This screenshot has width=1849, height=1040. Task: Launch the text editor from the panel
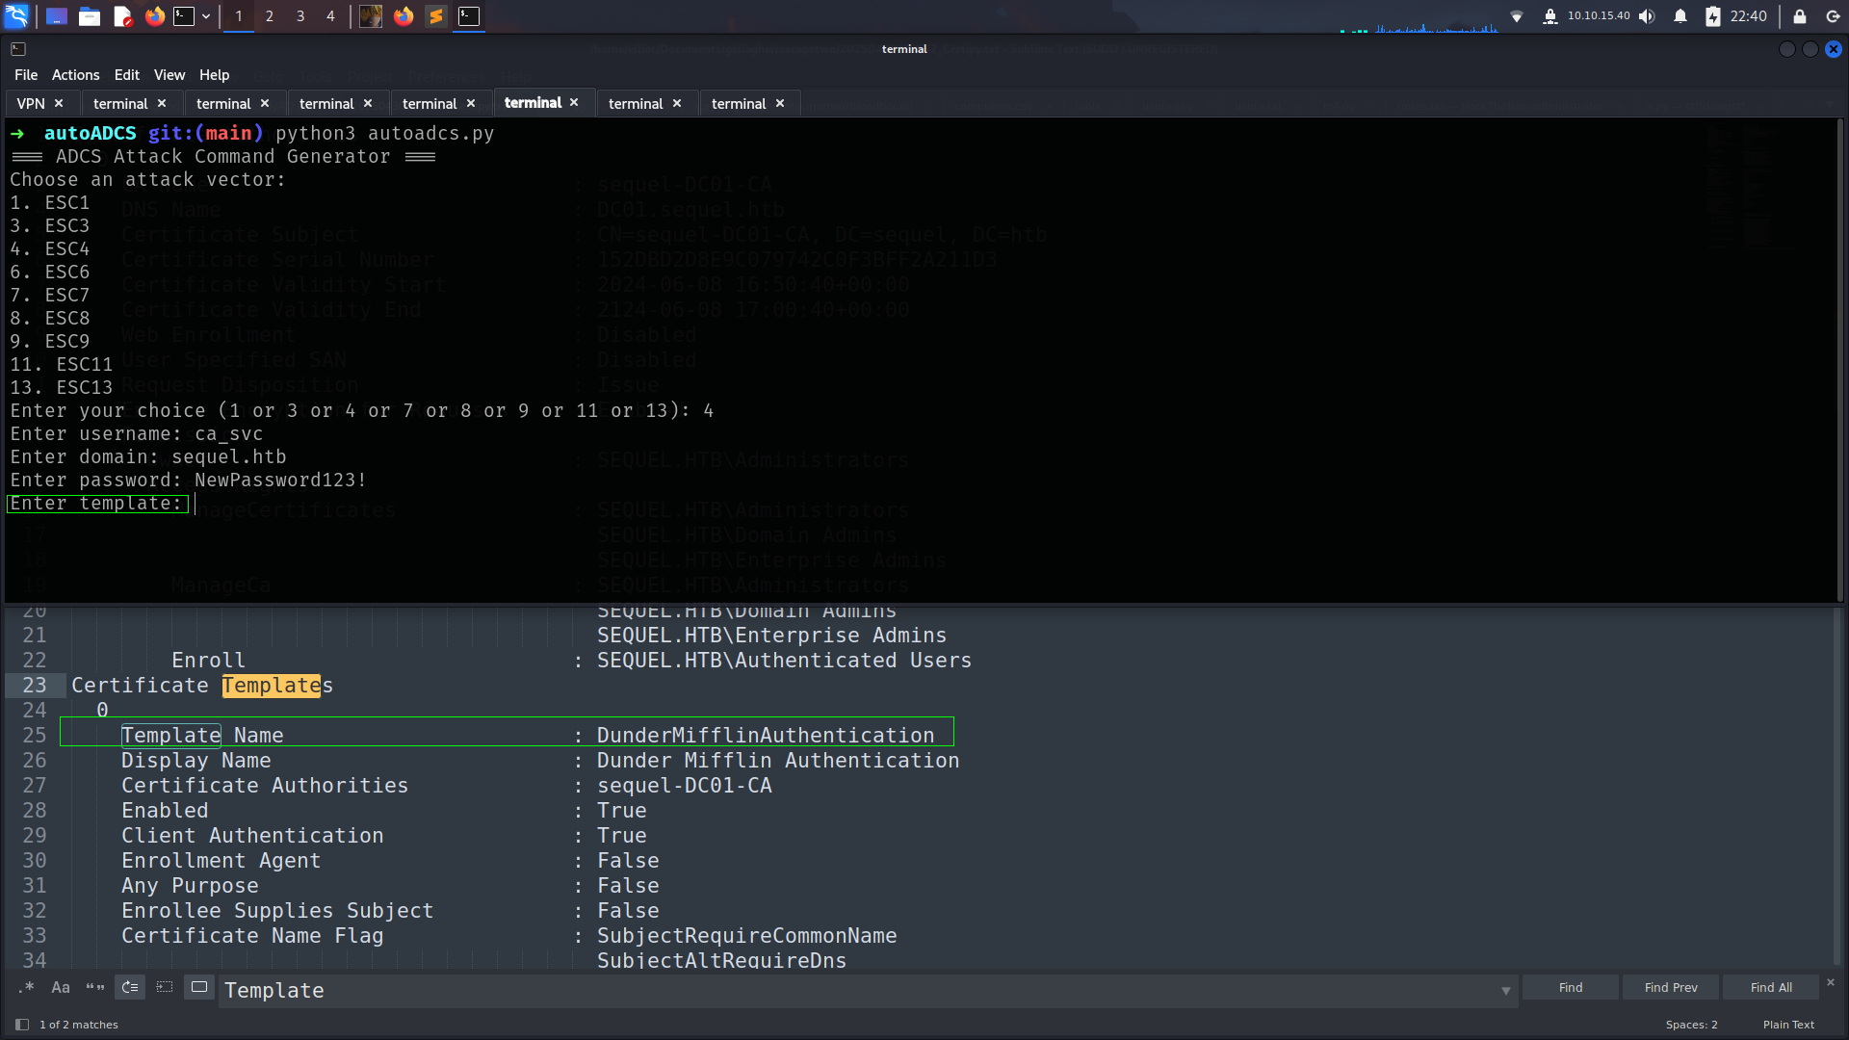pos(122,16)
